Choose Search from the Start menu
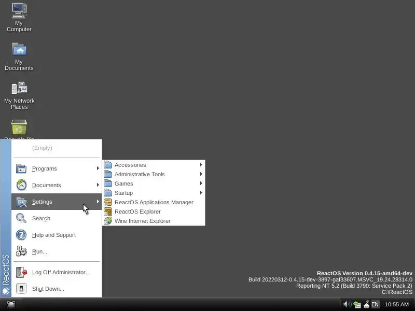Viewport: 415px width, 311px height. pos(57,218)
